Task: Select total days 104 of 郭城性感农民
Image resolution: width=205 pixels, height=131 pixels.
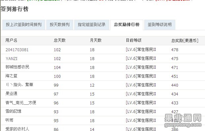Action: point(57,68)
